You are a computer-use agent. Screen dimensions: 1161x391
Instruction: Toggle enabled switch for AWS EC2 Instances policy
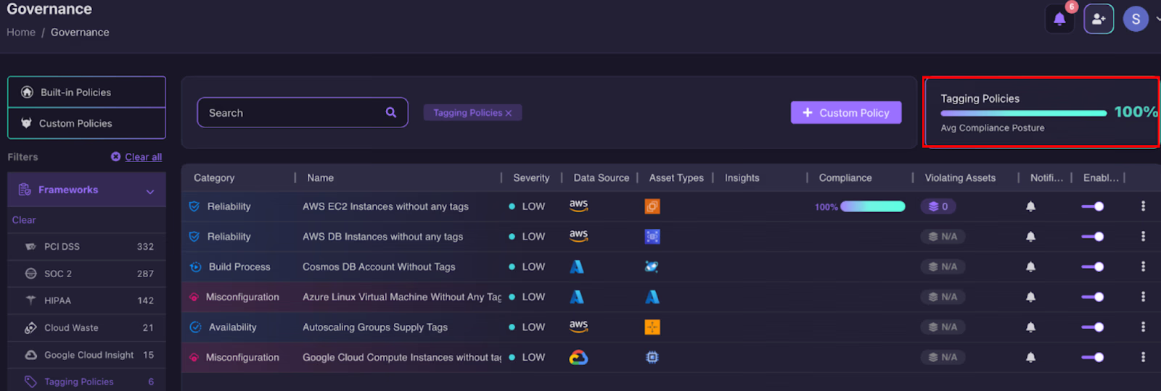coord(1093,206)
